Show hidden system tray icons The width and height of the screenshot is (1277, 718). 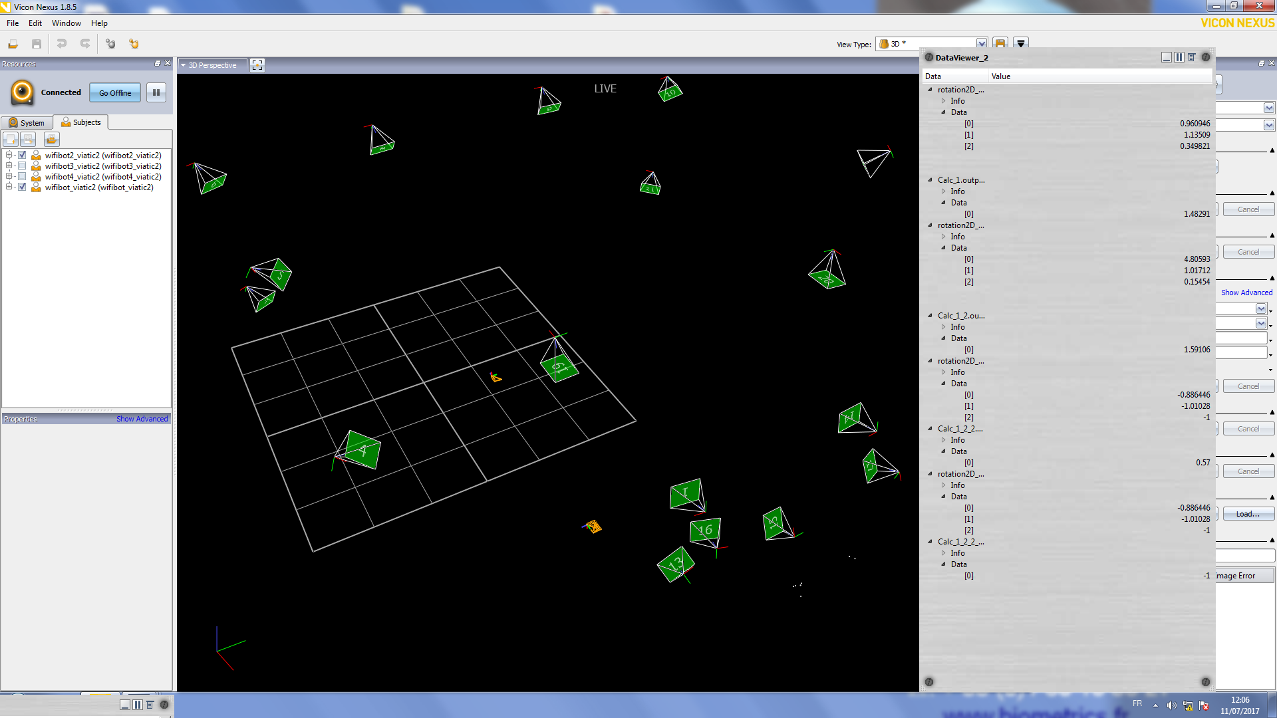(x=1156, y=705)
